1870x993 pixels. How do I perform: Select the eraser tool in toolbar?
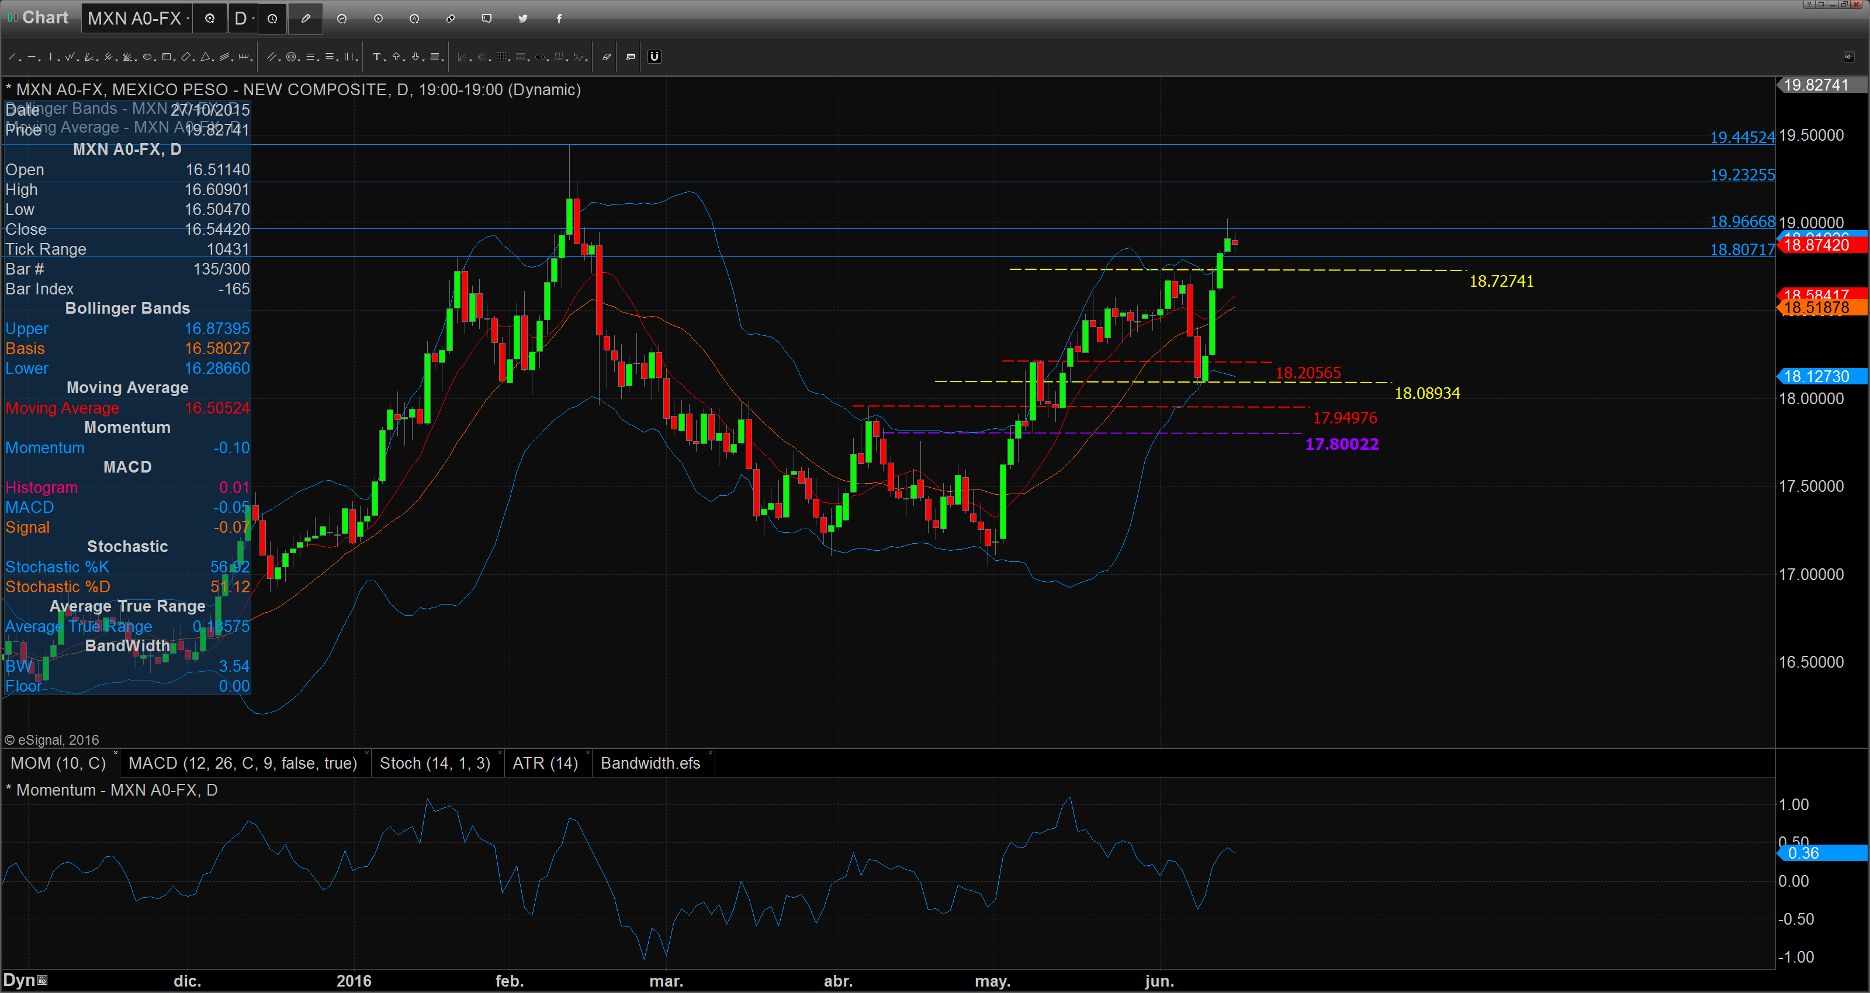(x=607, y=57)
